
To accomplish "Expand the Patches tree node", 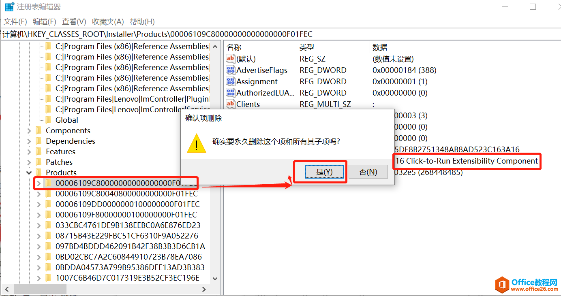I will tap(29, 162).
